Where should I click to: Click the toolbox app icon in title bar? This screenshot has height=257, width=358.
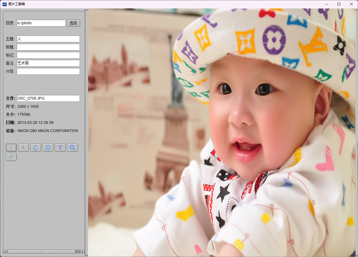pos(4,4)
